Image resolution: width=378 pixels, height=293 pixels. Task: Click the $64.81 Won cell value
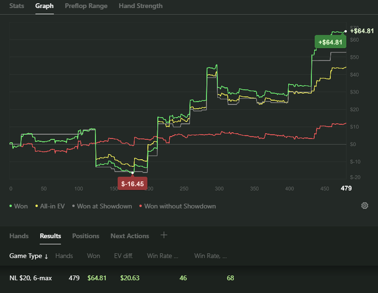click(x=97, y=278)
